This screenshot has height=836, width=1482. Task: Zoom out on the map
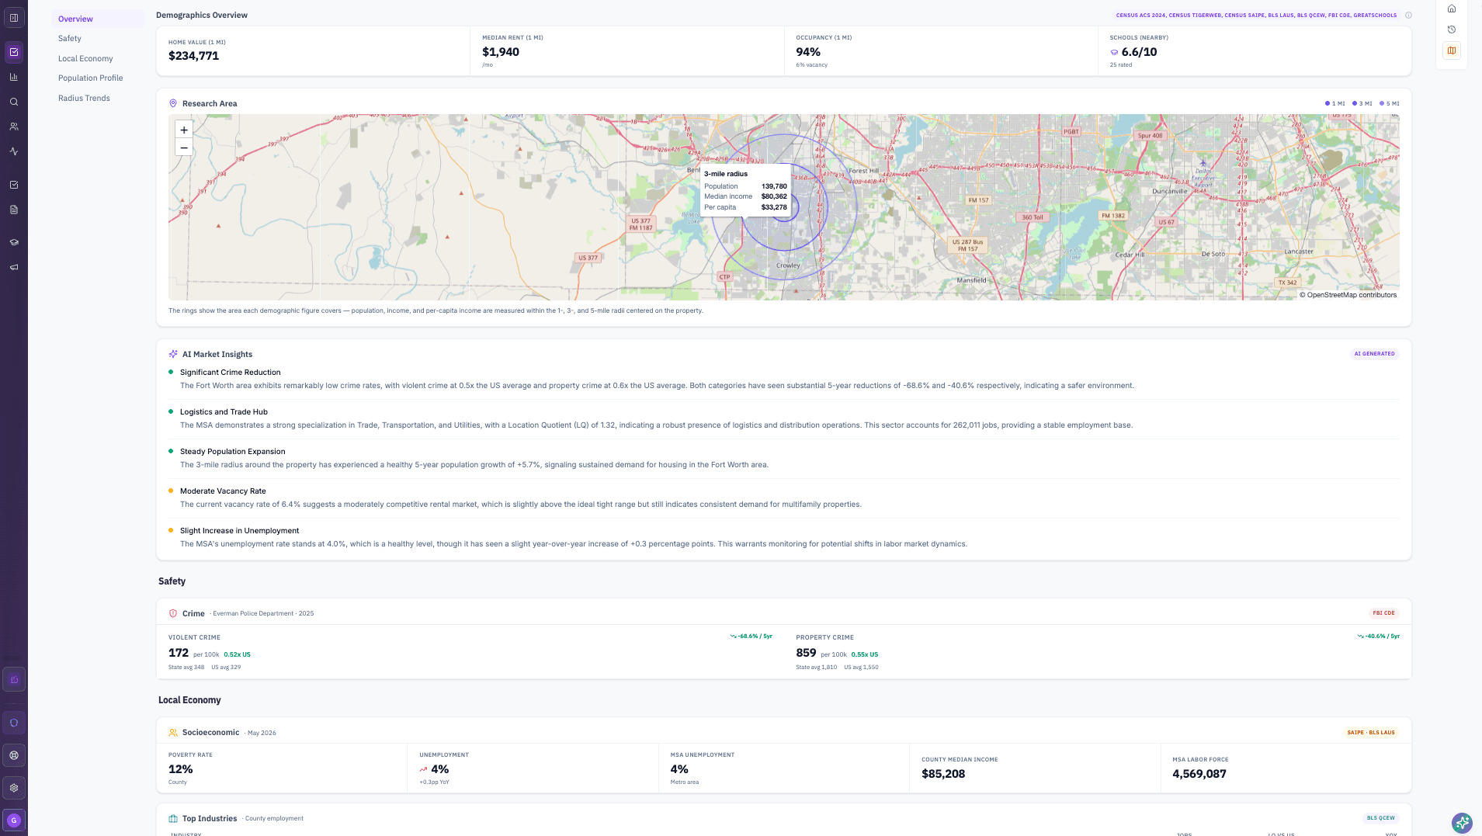click(184, 147)
